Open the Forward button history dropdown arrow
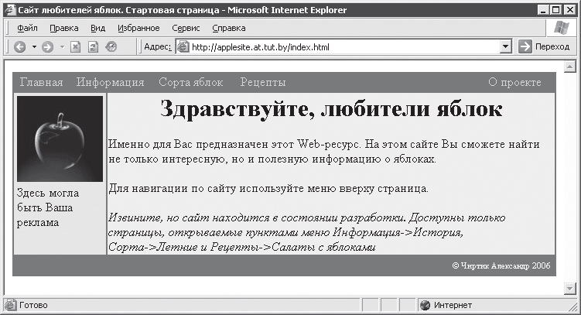 61,47
